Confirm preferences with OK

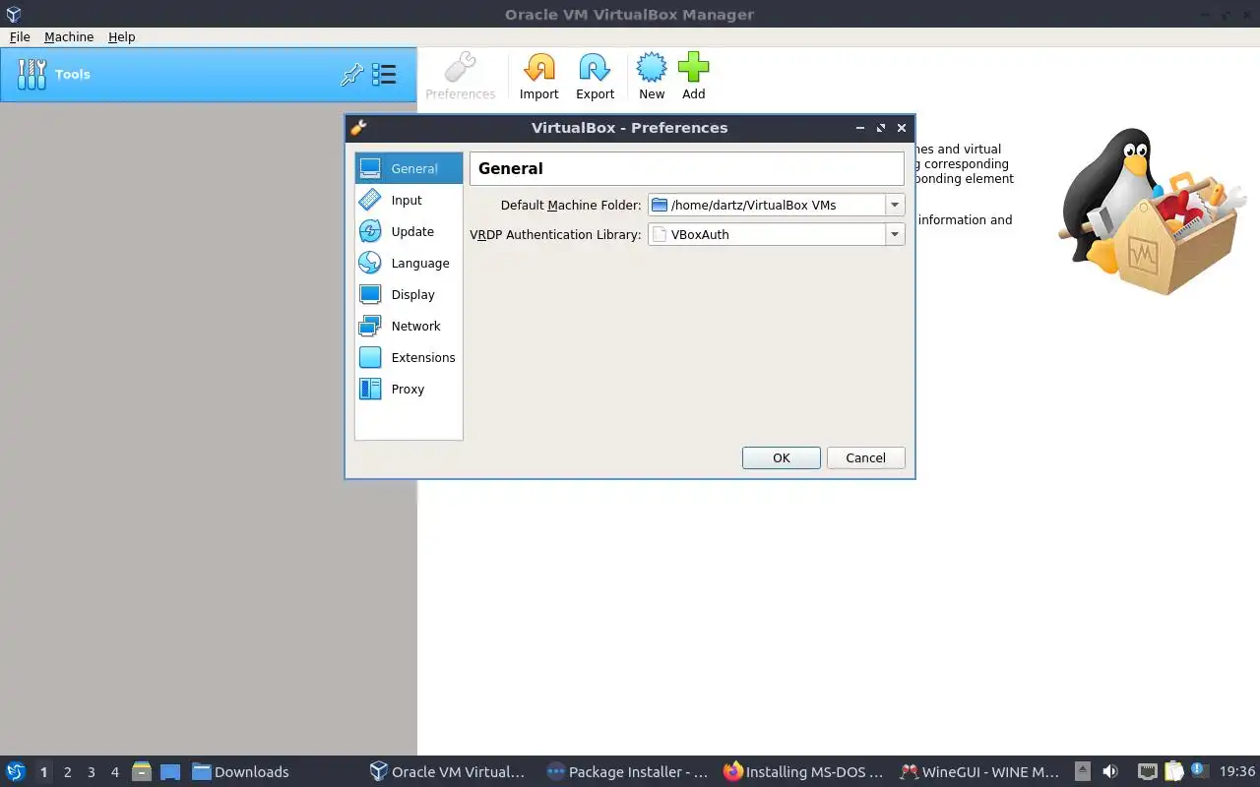(782, 457)
